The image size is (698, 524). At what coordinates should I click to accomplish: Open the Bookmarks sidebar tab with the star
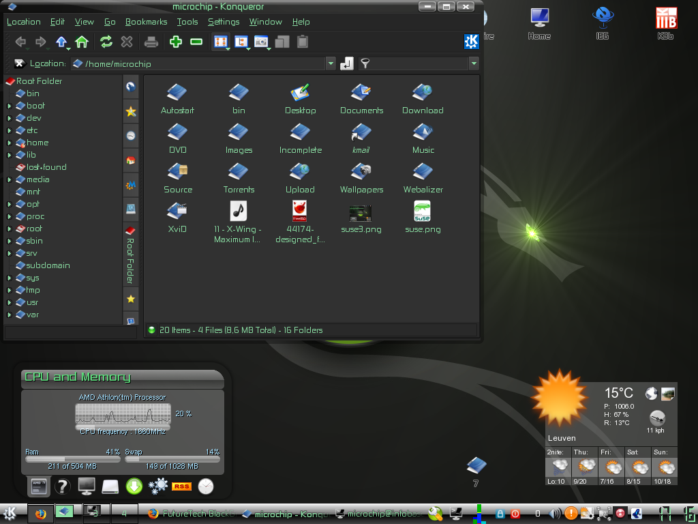130,111
